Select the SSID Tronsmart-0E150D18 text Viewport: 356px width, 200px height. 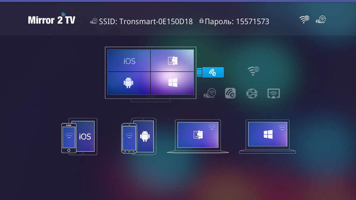[146, 22]
